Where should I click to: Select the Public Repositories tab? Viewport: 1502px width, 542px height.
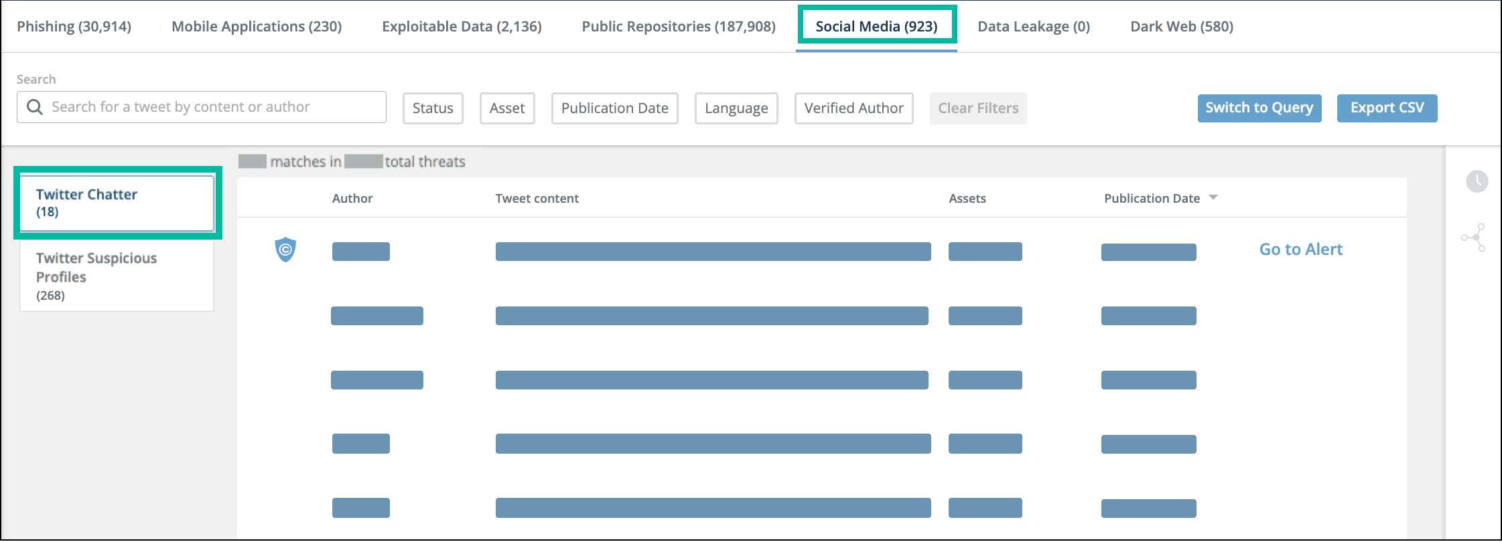point(679,27)
